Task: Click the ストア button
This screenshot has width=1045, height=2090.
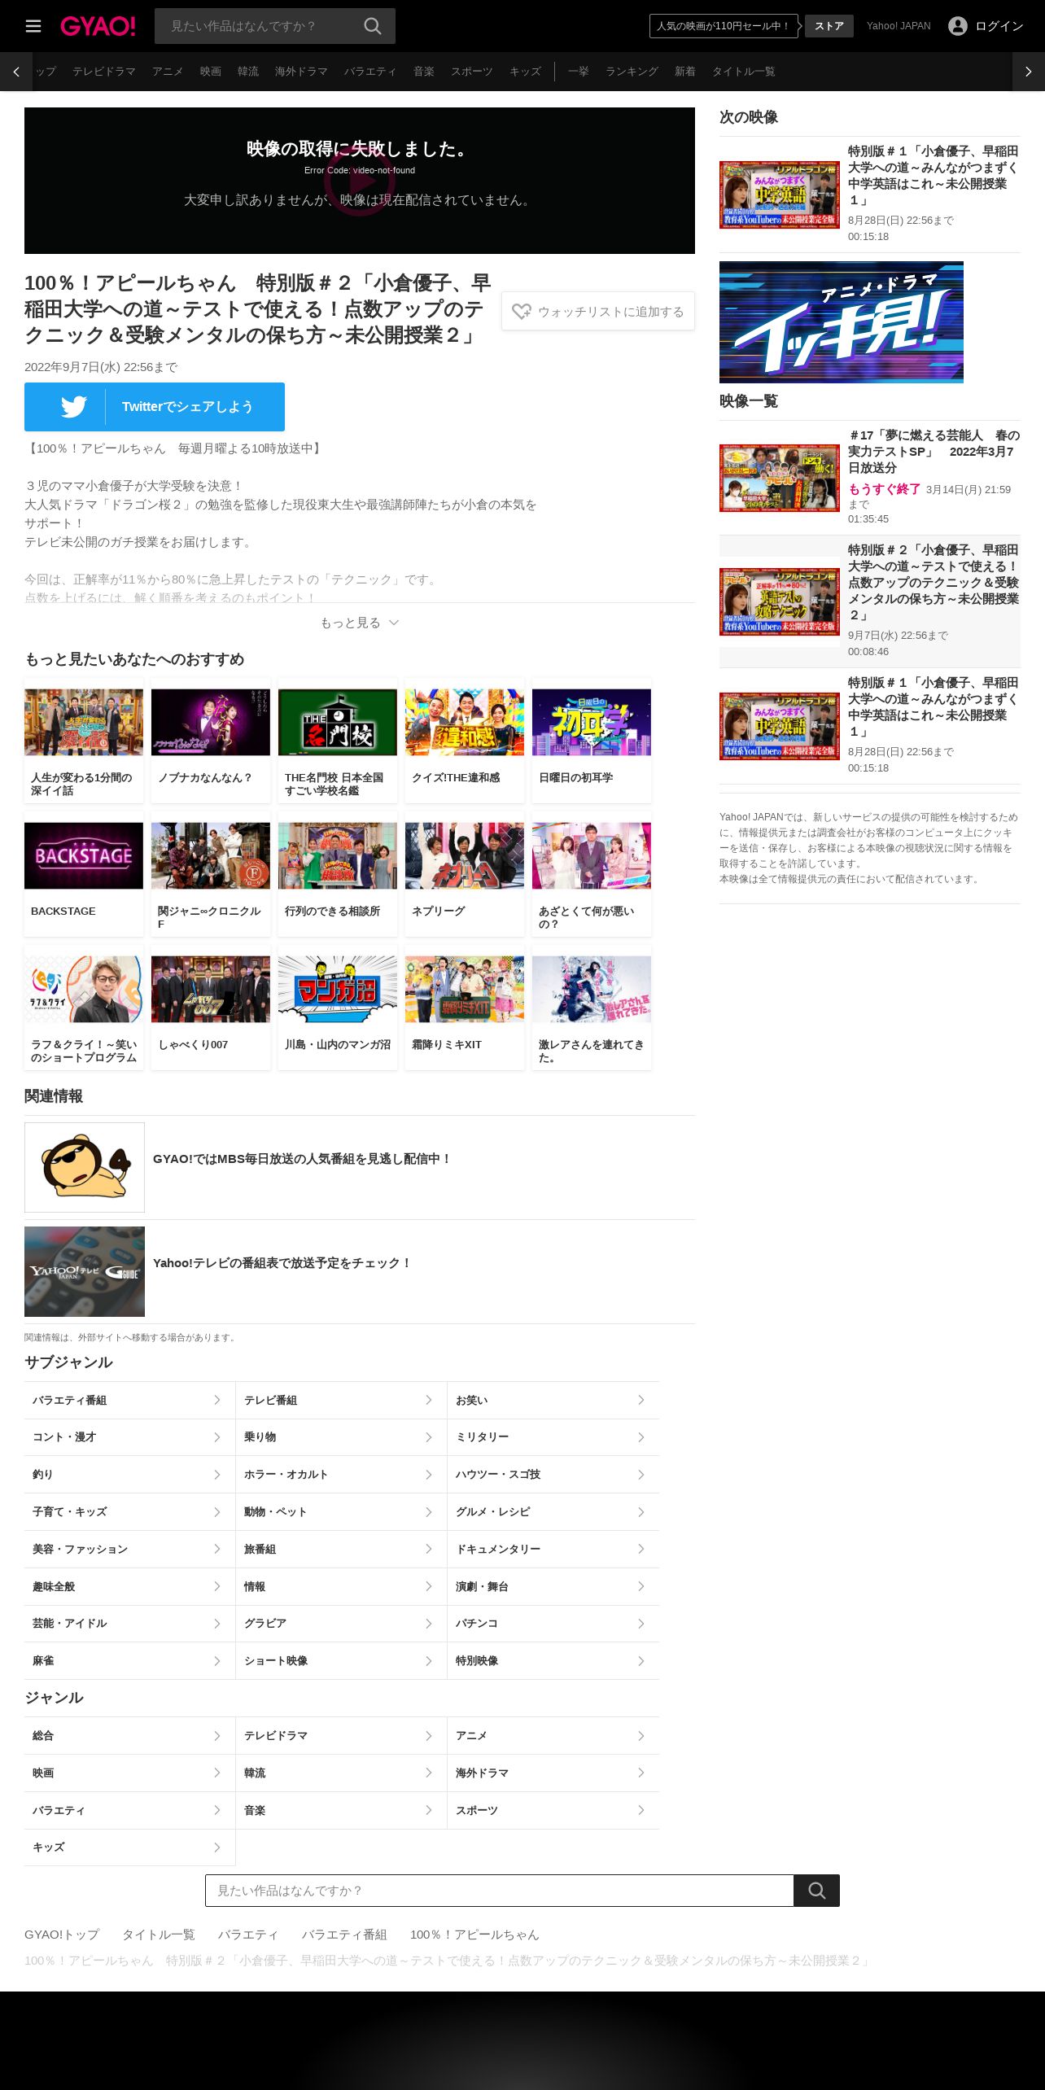Action: pyautogui.click(x=829, y=26)
